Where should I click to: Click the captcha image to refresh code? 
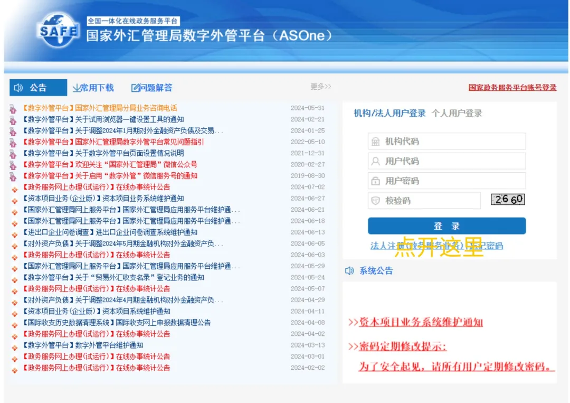tap(508, 199)
